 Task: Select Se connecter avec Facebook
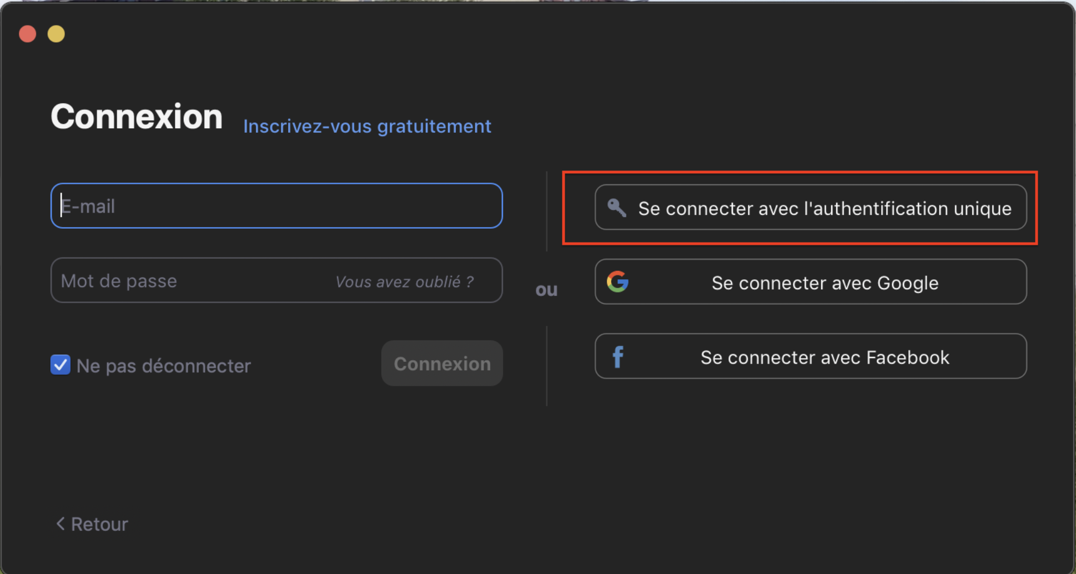[824, 357]
